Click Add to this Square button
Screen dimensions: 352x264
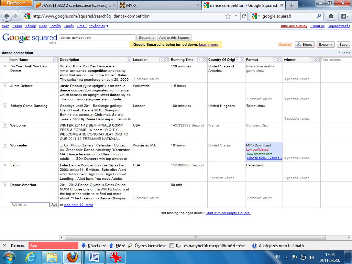[x=174, y=38]
